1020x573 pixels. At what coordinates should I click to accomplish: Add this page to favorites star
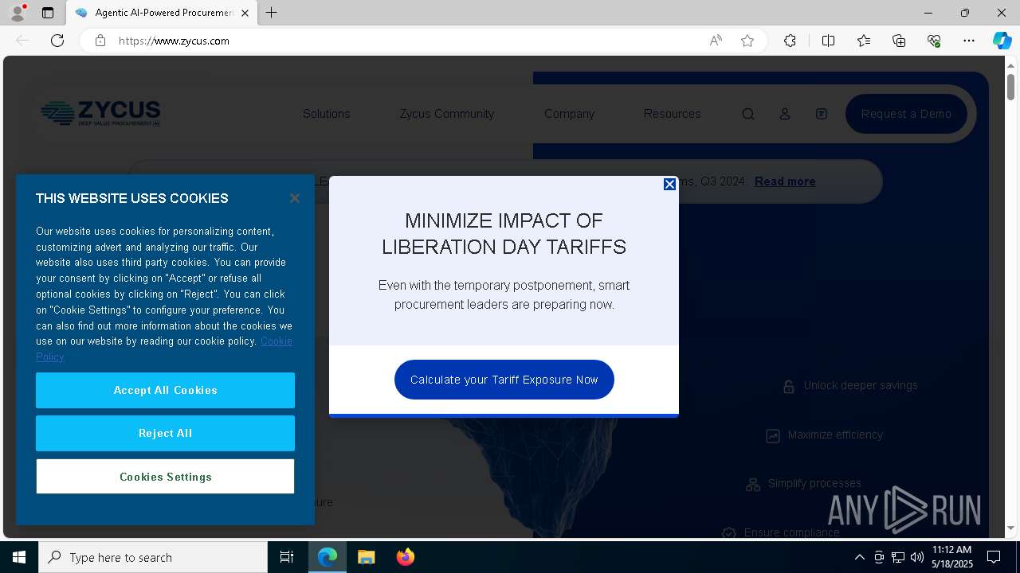(x=747, y=41)
